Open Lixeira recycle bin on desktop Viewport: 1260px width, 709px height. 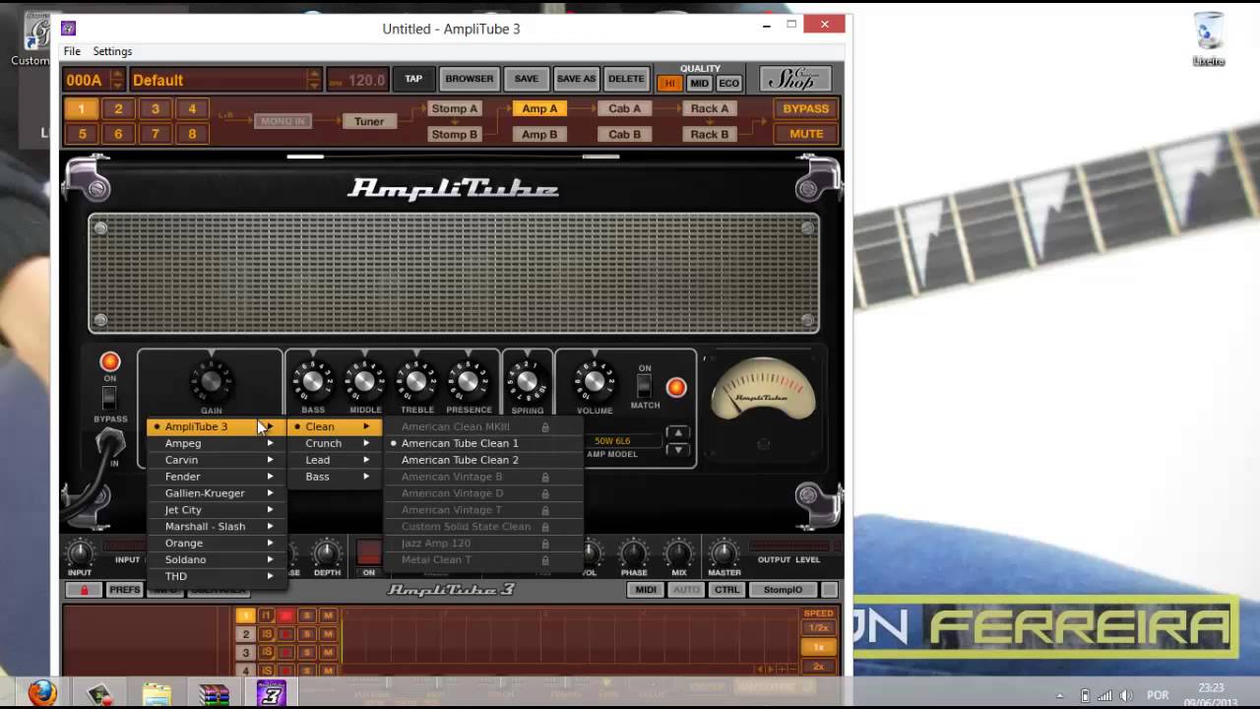pyautogui.click(x=1208, y=39)
